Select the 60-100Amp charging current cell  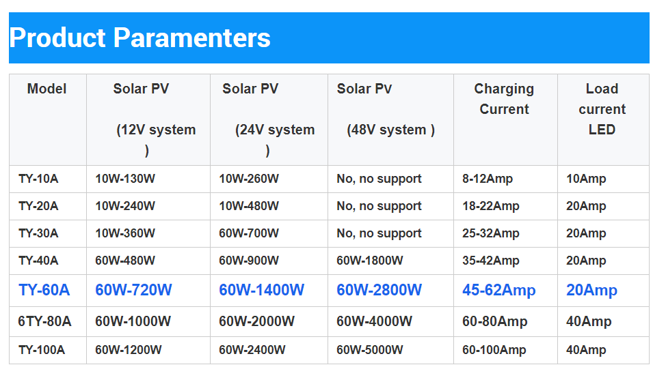coord(494,350)
